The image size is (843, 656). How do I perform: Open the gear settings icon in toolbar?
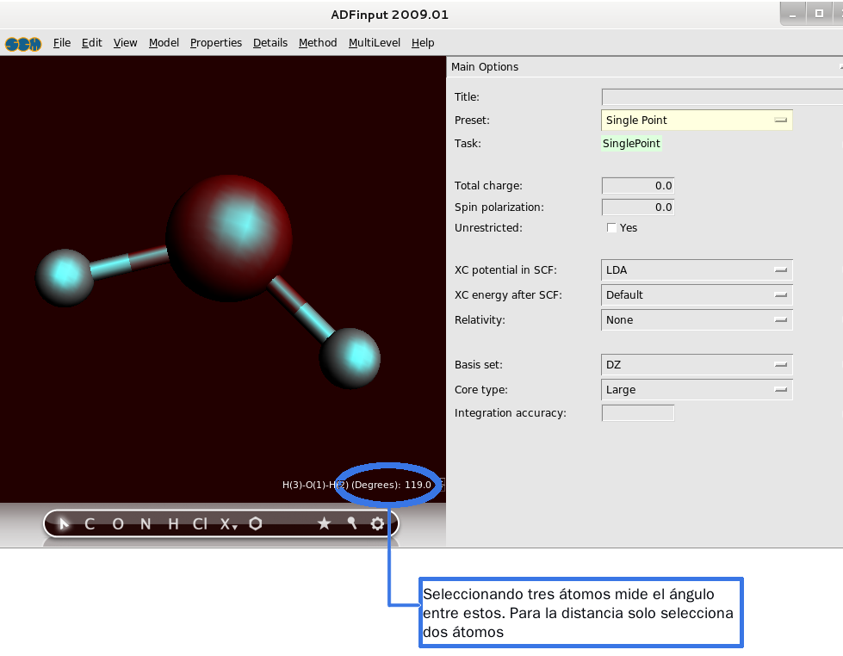coord(377,523)
